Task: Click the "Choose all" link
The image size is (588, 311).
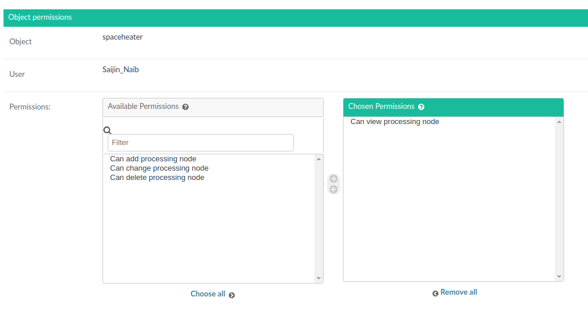Action: 208,294
